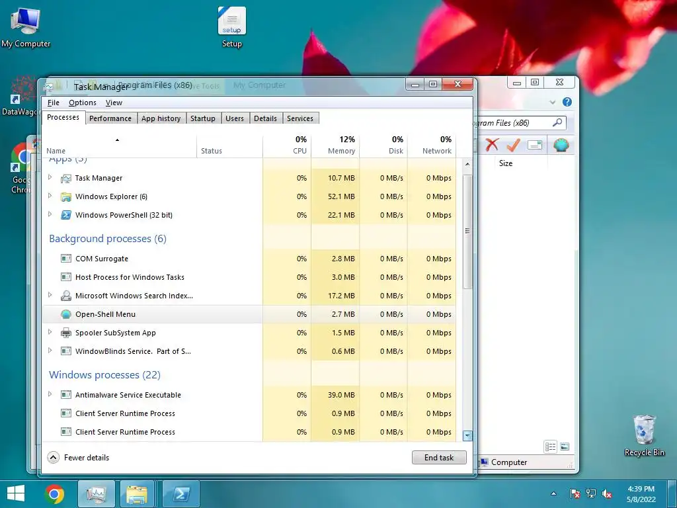Click the Task Manager taskbar button

pos(97,493)
